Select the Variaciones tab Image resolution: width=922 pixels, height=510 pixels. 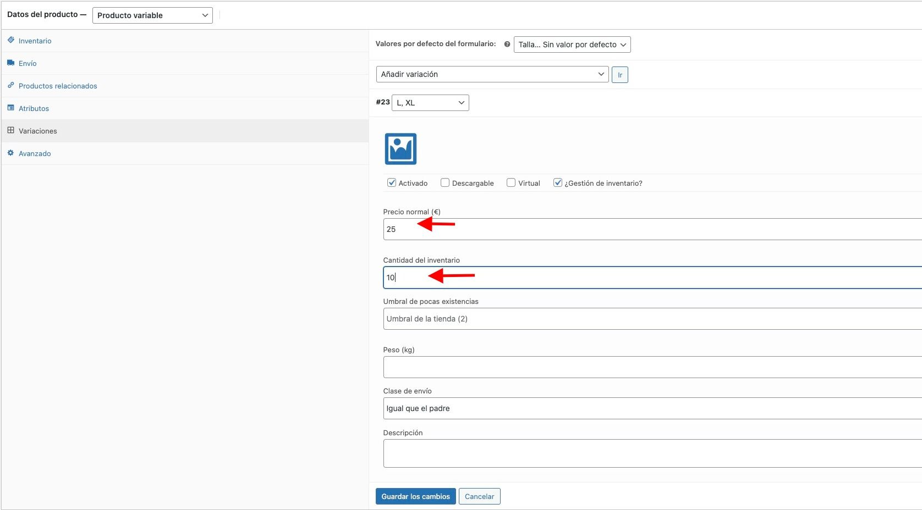pyautogui.click(x=185, y=131)
